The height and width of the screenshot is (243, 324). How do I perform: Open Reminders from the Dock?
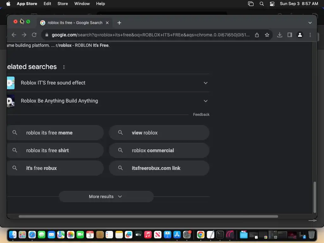(x=109, y=234)
